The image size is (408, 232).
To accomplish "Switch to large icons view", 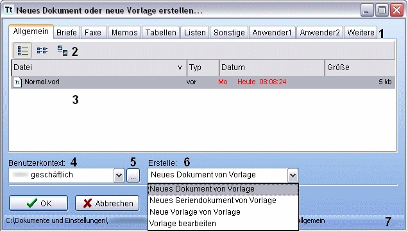I will (x=62, y=50).
